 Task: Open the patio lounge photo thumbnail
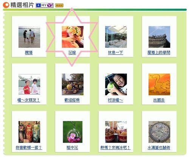tap(116, 37)
